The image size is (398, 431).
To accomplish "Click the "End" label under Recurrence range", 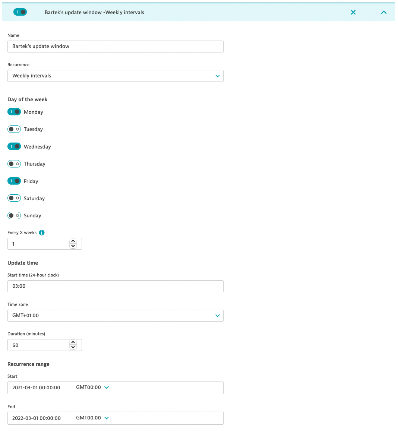I will point(11,407).
